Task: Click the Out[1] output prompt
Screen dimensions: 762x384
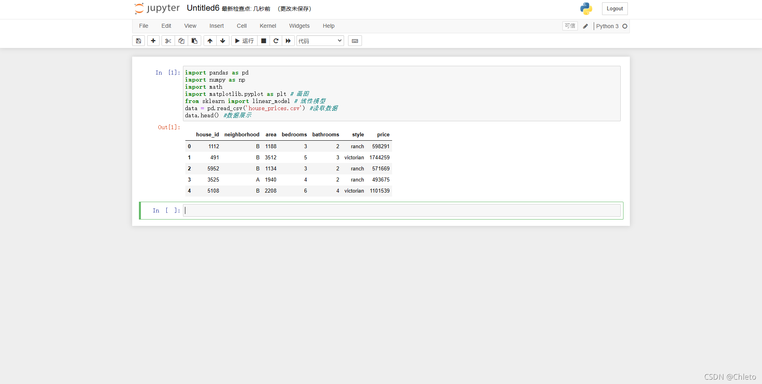Action: pos(169,127)
